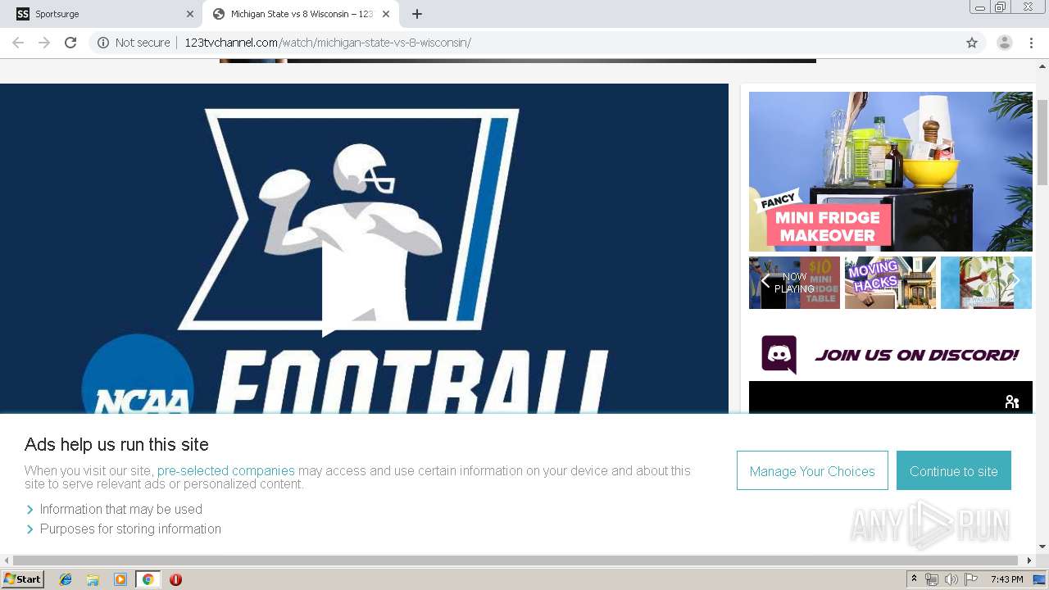This screenshot has width=1049, height=590.
Task: Show previous videos with left carousel arrow
Action: [x=765, y=283]
